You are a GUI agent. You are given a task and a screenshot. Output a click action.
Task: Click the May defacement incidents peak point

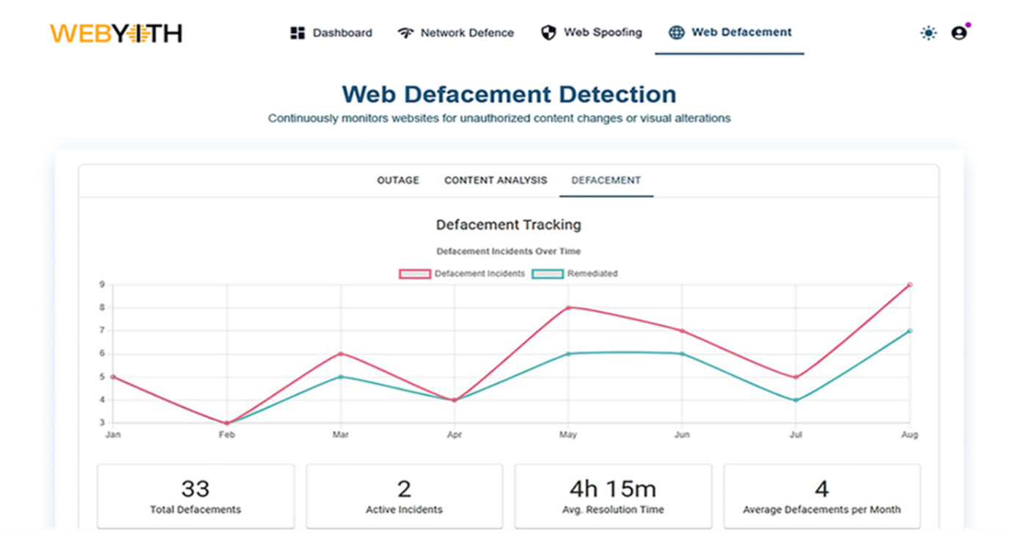tap(568, 308)
